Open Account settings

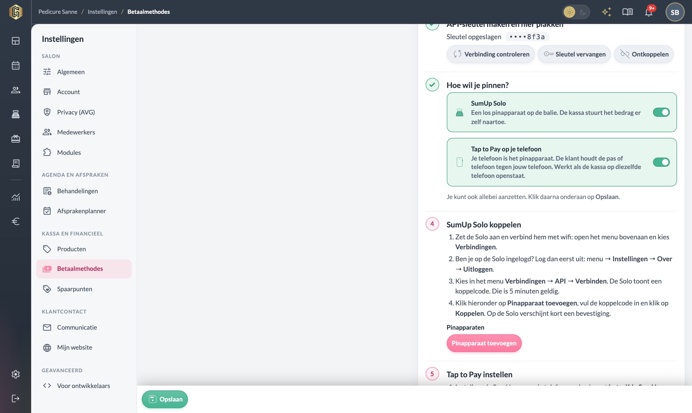click(x=84, y=92)
